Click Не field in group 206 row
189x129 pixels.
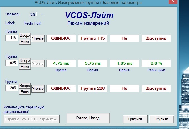(124, 88)
